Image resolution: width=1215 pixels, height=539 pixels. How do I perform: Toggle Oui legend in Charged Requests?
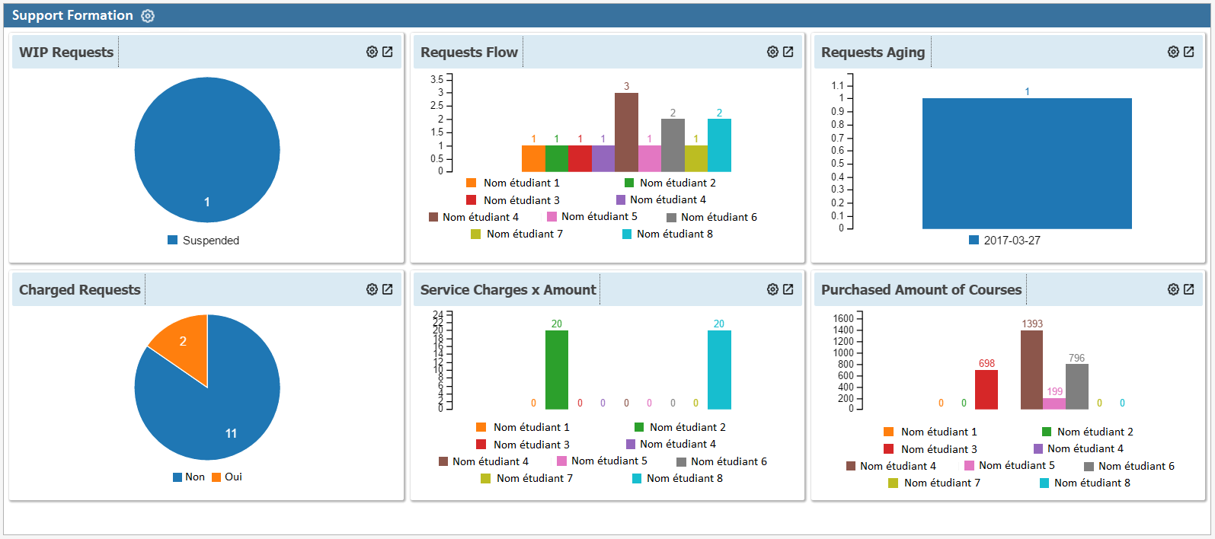[x=227, y=477]
